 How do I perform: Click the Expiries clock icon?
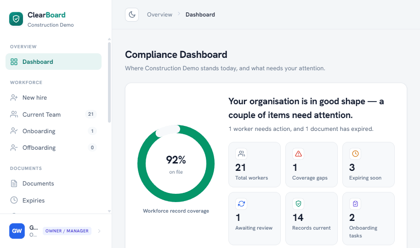(14, 200)
